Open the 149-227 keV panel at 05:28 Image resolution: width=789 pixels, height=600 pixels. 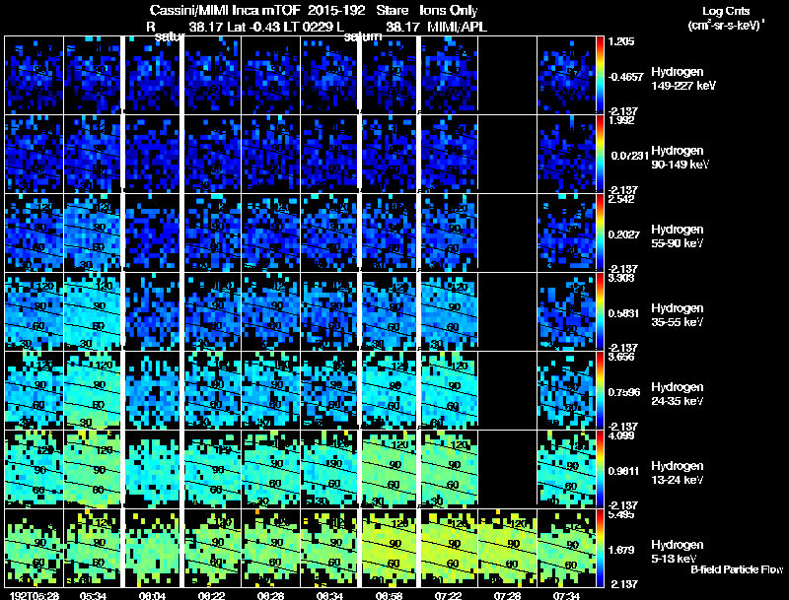(34, 76)
